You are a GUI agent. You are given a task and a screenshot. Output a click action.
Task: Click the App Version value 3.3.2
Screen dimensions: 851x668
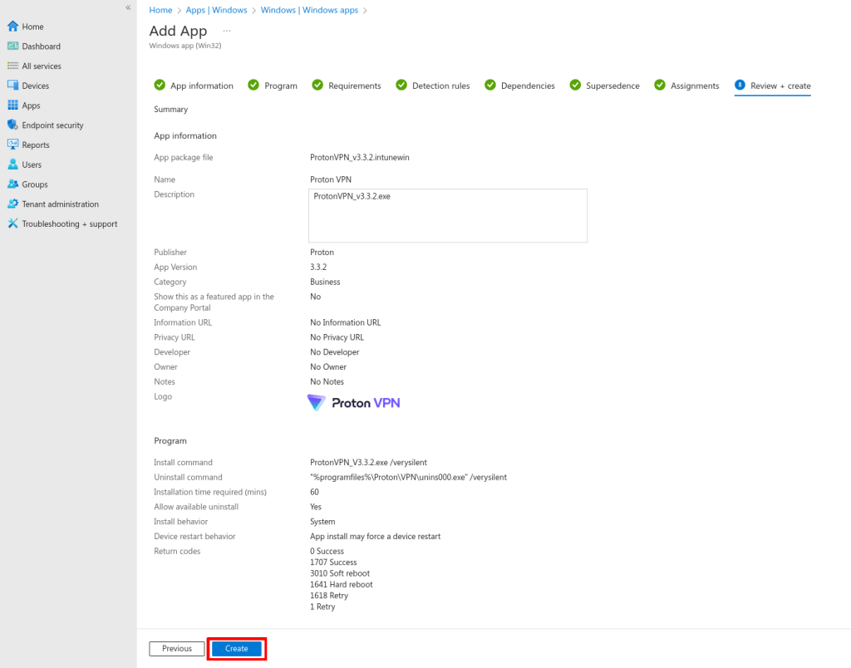pos(318,267)
